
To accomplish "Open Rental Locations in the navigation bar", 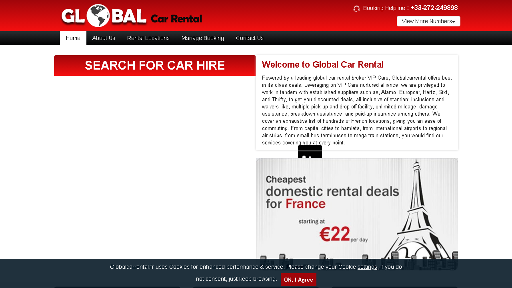I will point(148,38).
